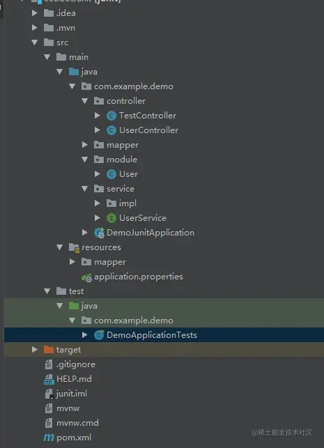
Task: Click the green test java folder icon
Action: click(x=74, y=306)
